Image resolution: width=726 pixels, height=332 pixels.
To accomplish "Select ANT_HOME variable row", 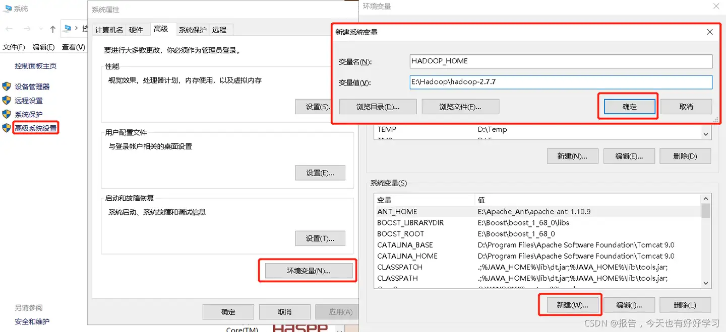I will point(538,212).
